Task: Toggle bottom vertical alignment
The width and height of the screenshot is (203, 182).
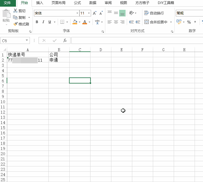Action: (x=122, y=13)
